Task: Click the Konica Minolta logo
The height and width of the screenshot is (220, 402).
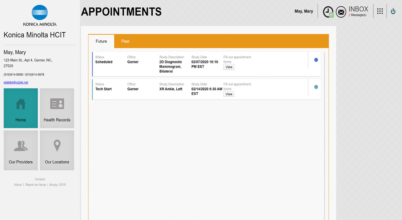Action: point(40,15)
